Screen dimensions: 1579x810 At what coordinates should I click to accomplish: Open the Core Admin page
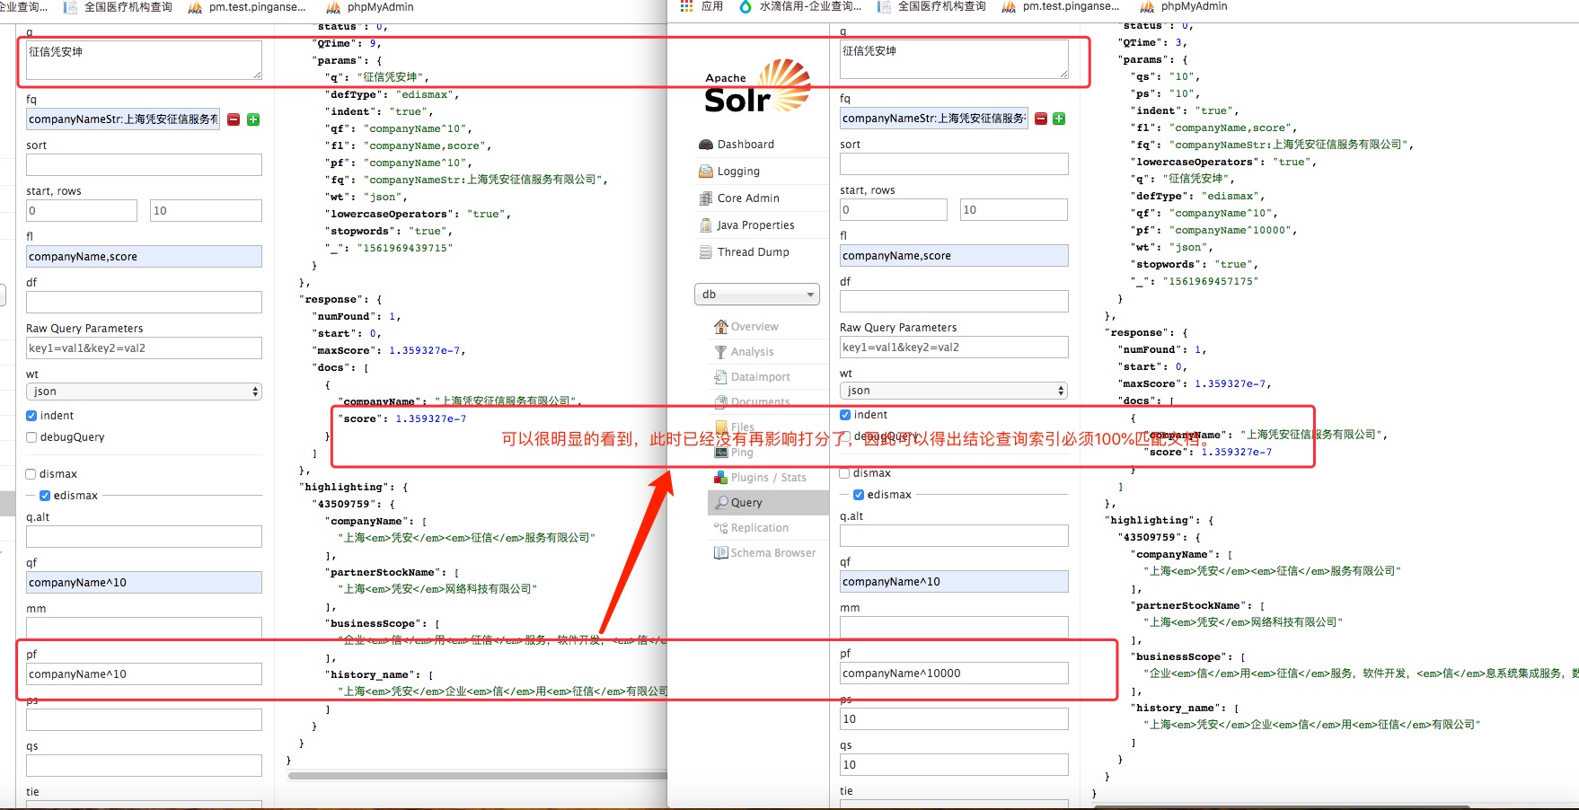[747, 198]
